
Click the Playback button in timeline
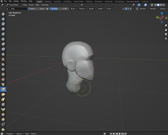pyautogui.click(x=11, y=134)
